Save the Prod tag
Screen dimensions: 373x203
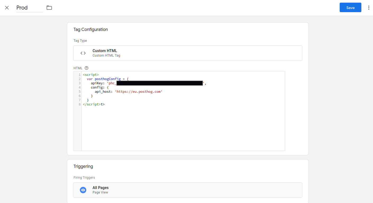pos(350,7)
